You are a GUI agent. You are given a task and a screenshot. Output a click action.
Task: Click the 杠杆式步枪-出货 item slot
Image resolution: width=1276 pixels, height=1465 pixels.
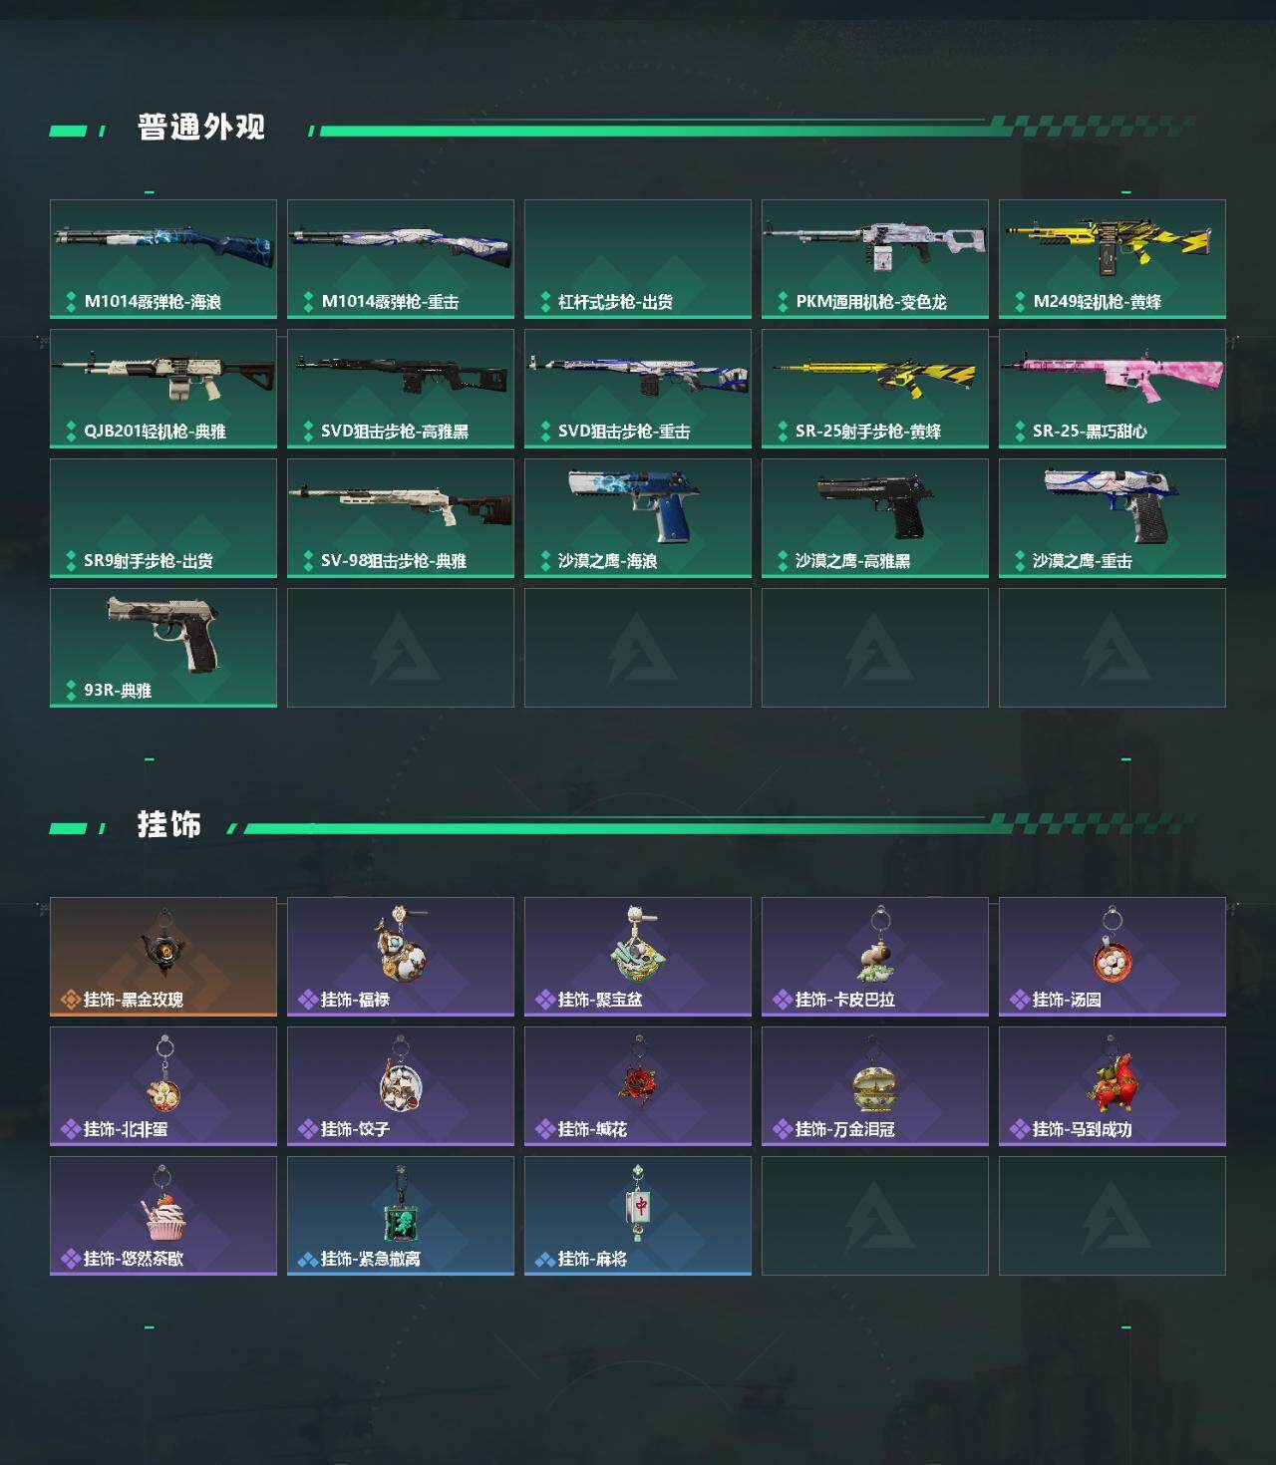[x=638, y=259]
